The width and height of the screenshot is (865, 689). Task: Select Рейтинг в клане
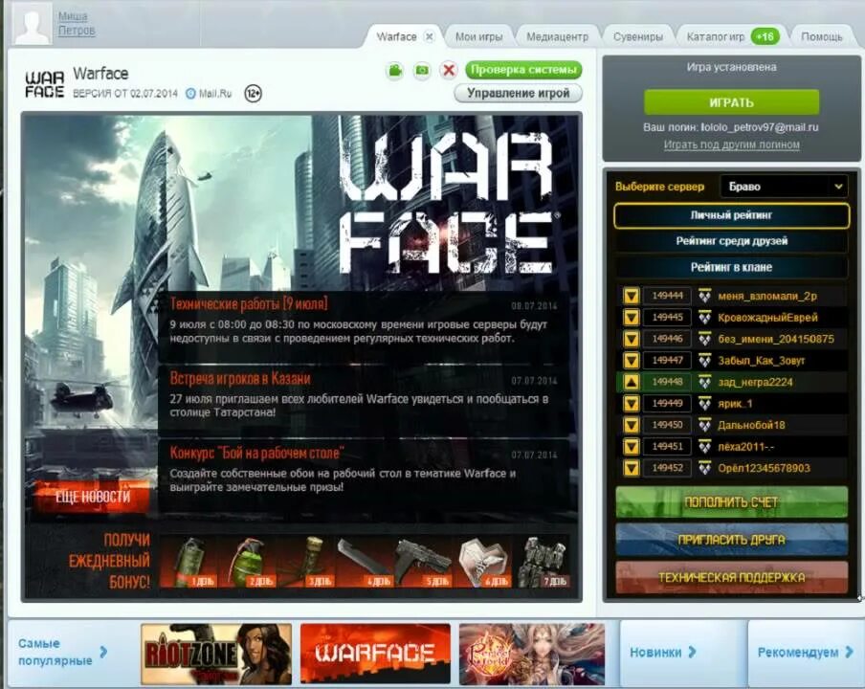pos(731,268)
